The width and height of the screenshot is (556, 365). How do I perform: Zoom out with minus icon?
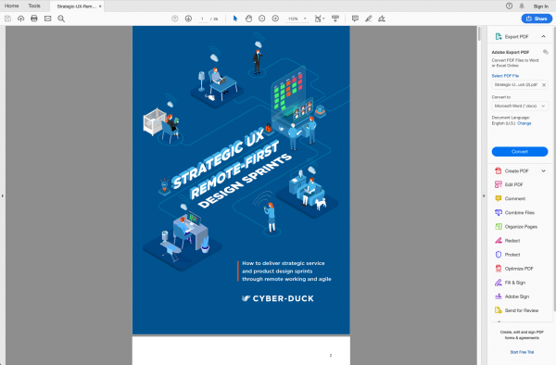(x=261, y=19)
